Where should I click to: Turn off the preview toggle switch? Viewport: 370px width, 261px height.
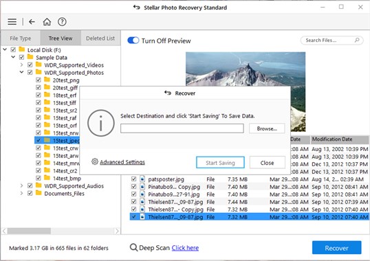point(133,41)
